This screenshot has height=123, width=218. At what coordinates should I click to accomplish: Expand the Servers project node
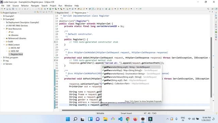click(x=1, y=64)
